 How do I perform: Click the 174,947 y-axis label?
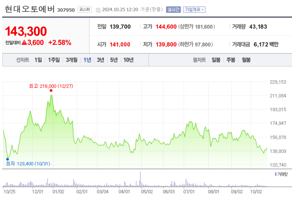(278, 123)
